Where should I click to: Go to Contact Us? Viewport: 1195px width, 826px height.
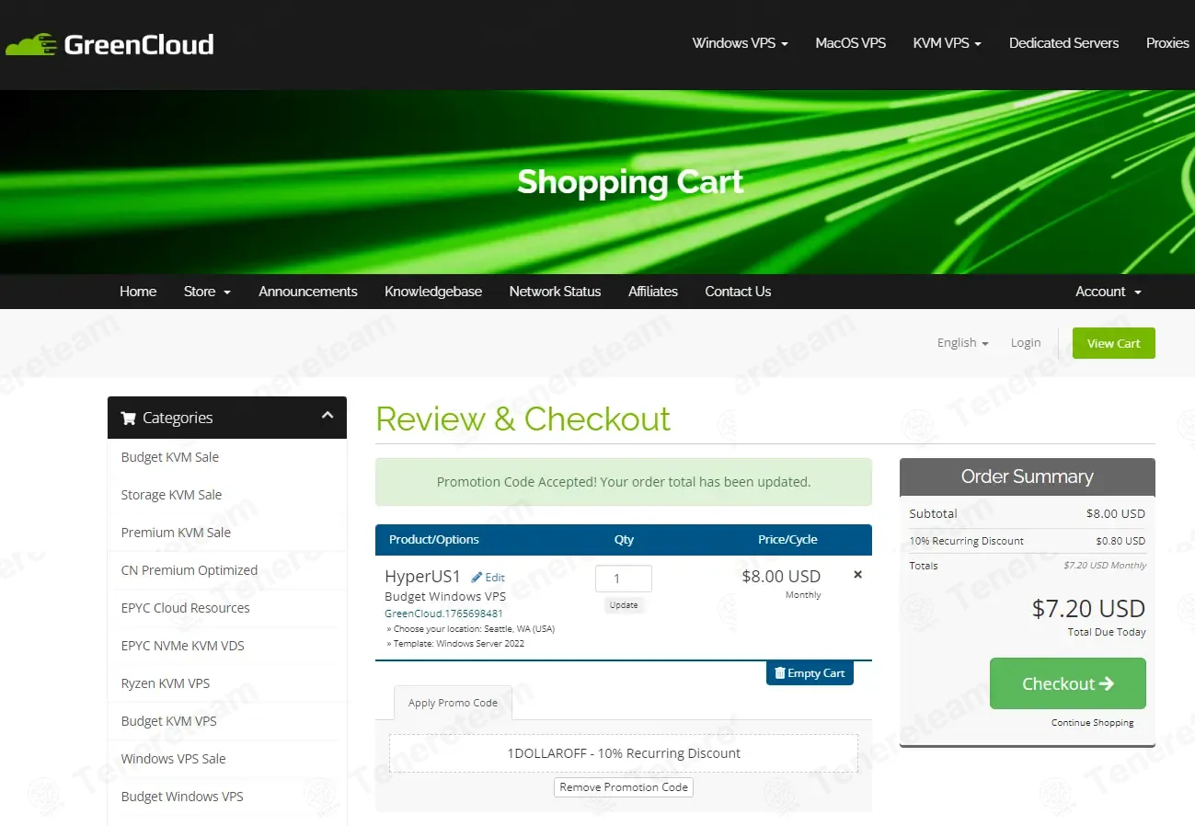[x=738, y=292]
